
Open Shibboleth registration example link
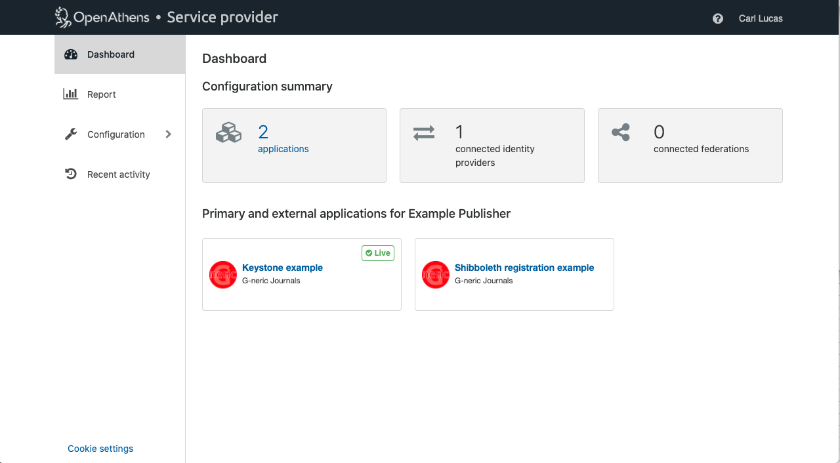[x=524, y=268]
